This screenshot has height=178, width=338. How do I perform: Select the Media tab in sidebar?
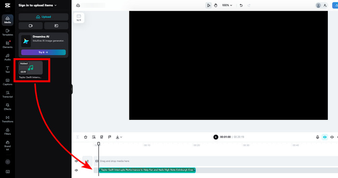(8, 20)
